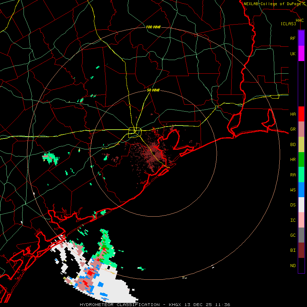The height and width of the screenshot is (307, 307).
Task: Click the 50 NMI range ring label
Action: coord(153,90)
